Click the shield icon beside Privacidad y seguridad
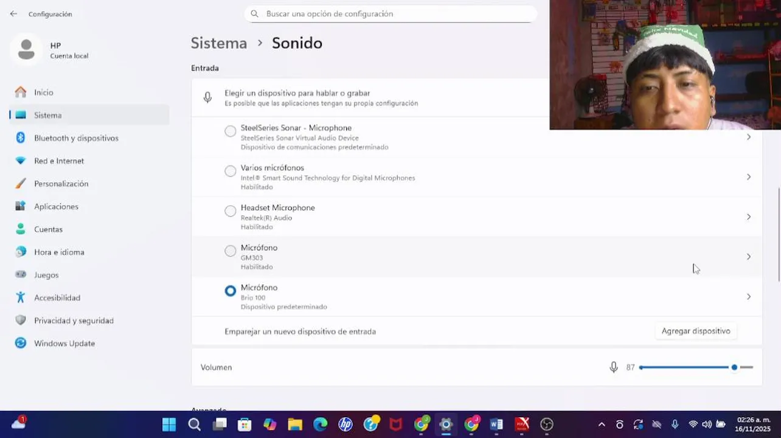This screenshot has height=438, width=781. (21, 320)
